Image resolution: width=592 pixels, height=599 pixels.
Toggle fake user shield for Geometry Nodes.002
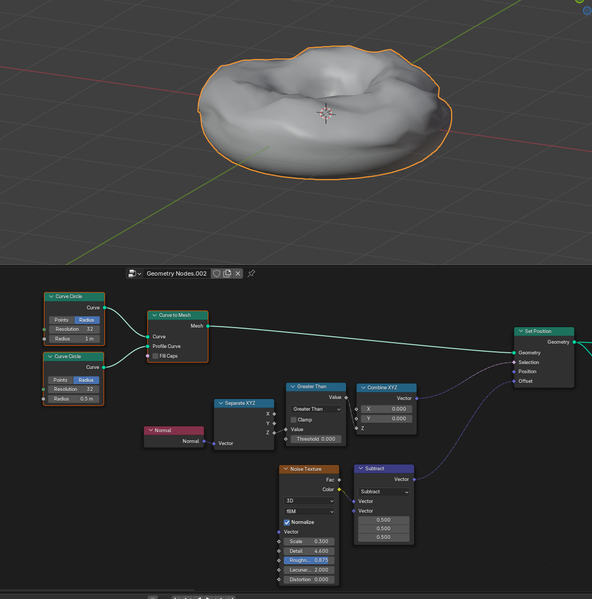[216, 273]
